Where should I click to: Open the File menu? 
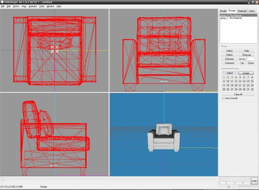[3, 6]
